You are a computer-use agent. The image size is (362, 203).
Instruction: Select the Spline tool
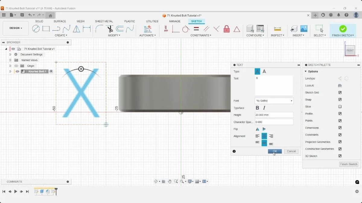(67, 29)
